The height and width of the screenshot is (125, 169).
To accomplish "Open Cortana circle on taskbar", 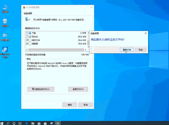I will coord(14,123).
